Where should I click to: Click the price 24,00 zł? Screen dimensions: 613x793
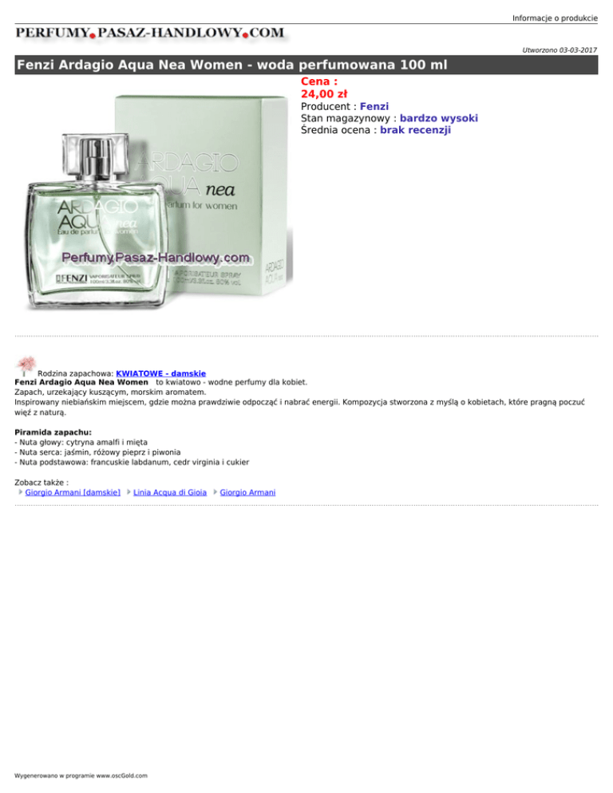pos(324,94)
